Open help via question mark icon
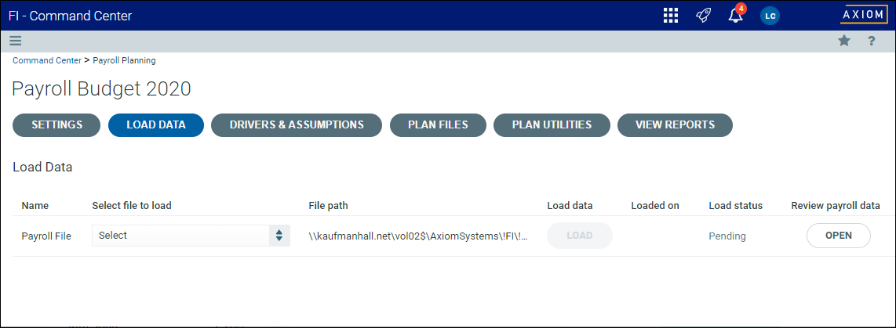This screenshot has height=328, width=896. coord(872,41)
